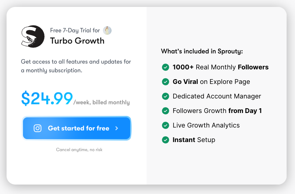
Task: Click the Go Viral on Explore Page text
Action: tap(211, 82)
